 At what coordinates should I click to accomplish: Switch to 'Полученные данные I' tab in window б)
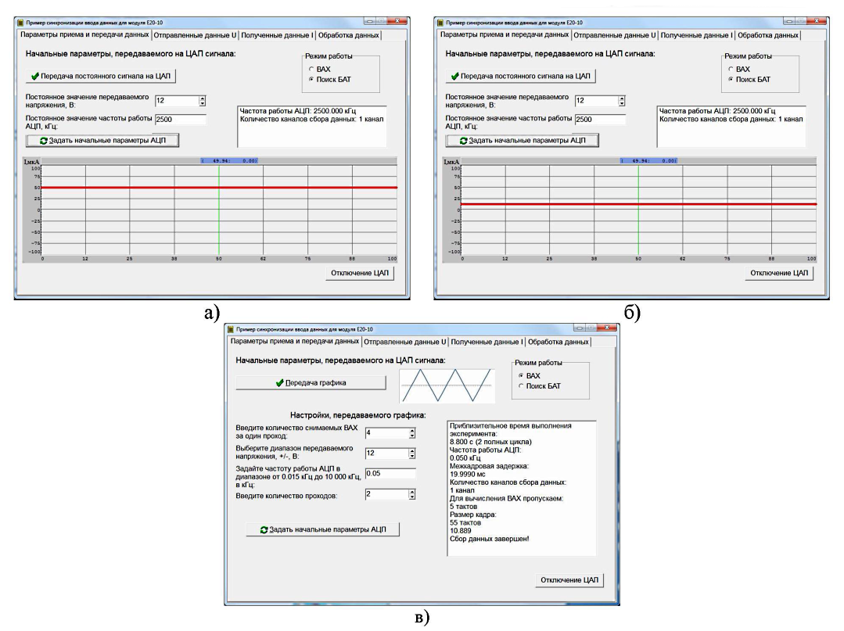pos(696,35)
